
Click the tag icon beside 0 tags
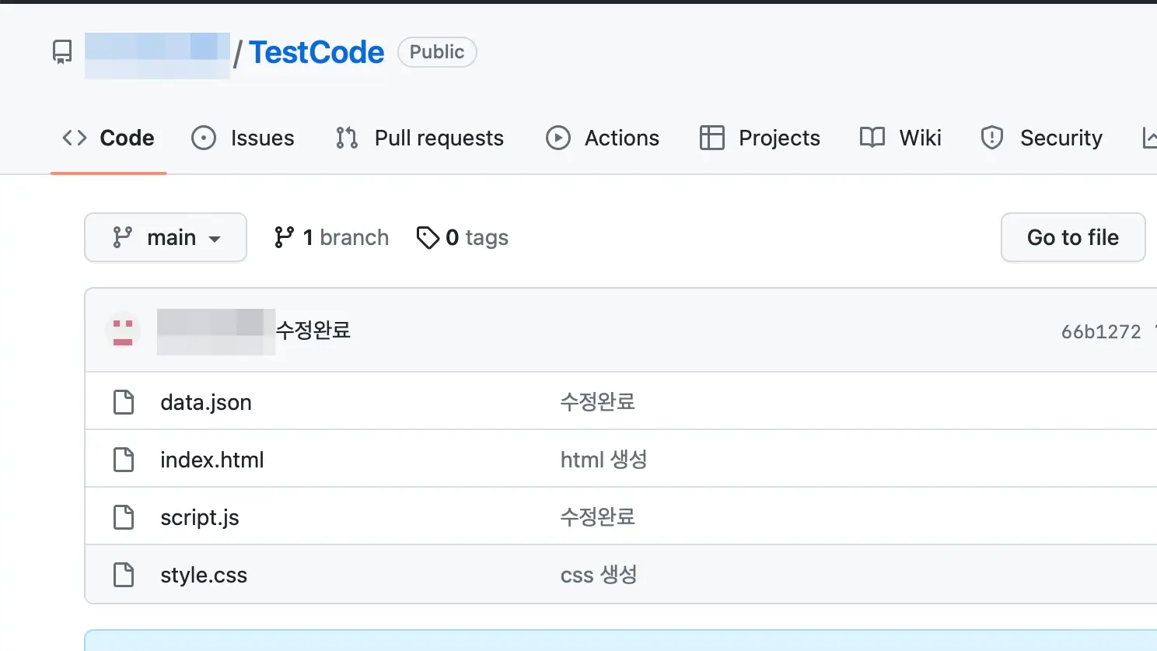[428, 237]
